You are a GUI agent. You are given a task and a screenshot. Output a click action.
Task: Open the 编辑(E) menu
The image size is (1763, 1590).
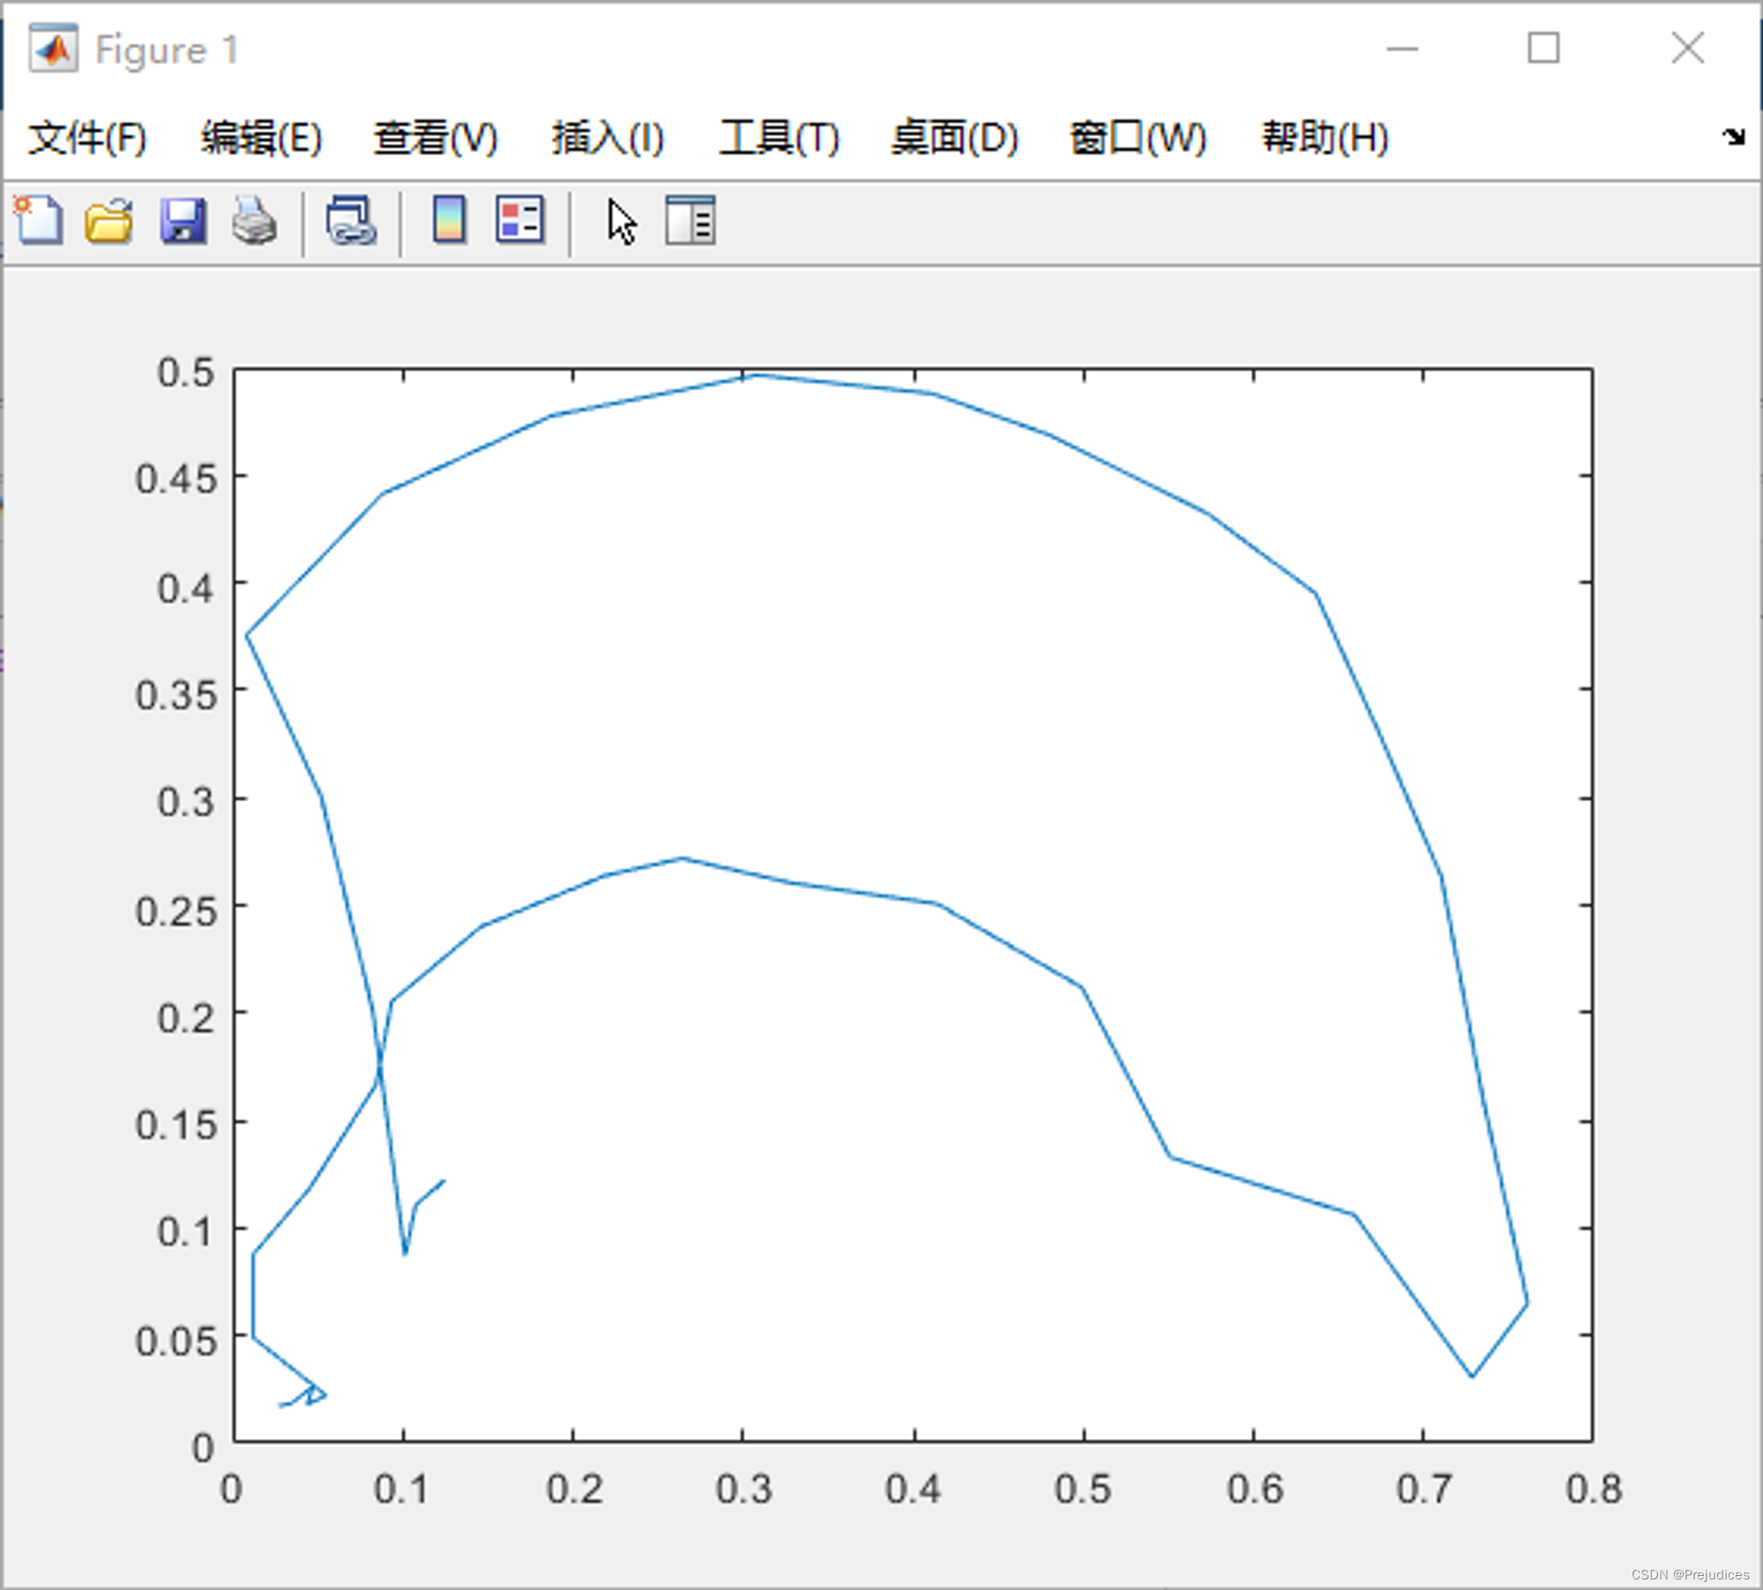pyautogui.click(x=261, y=137)
